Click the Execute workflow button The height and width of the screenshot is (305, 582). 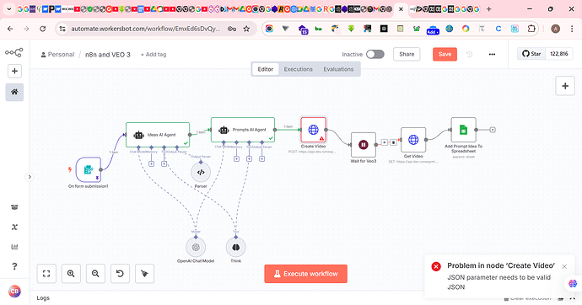tap(306, 274)
